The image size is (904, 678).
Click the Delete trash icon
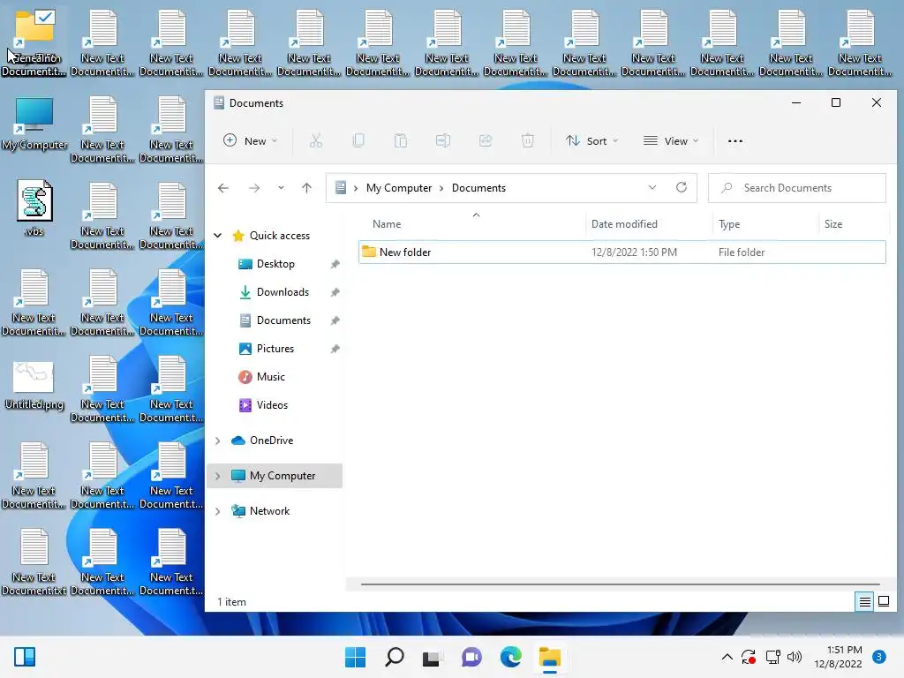coord(528,140)
